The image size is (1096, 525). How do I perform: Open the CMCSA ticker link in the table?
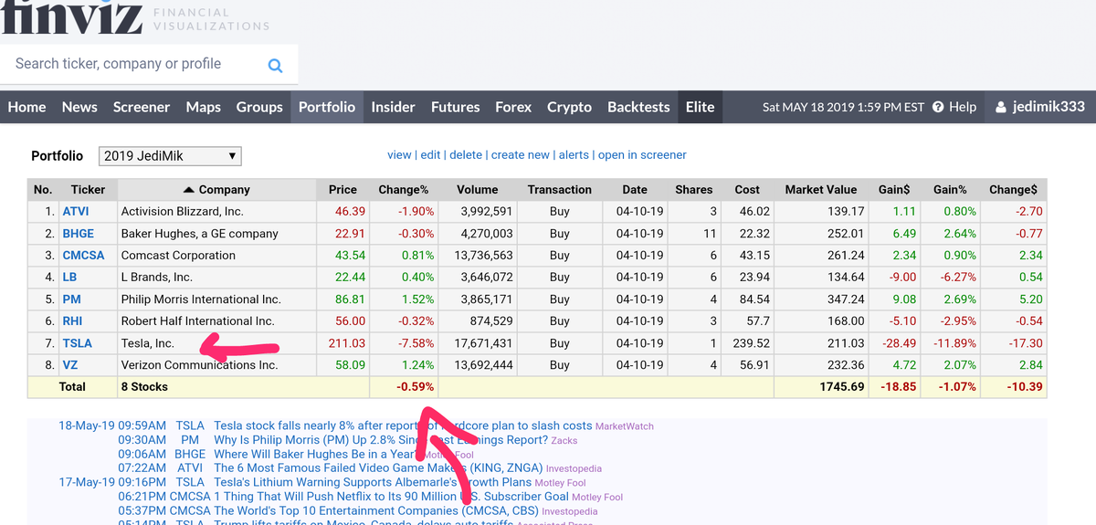[83, 256]
